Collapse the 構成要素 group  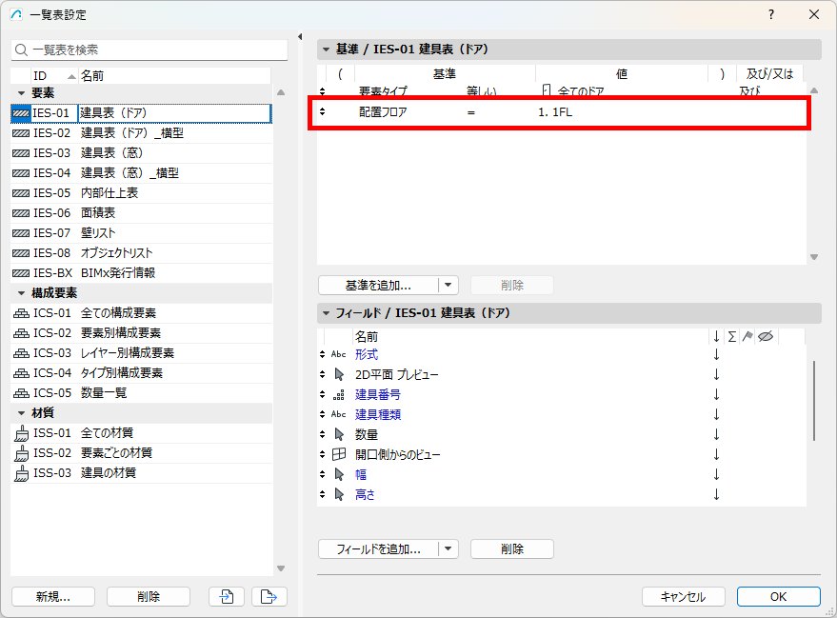(x=21, y=293)
